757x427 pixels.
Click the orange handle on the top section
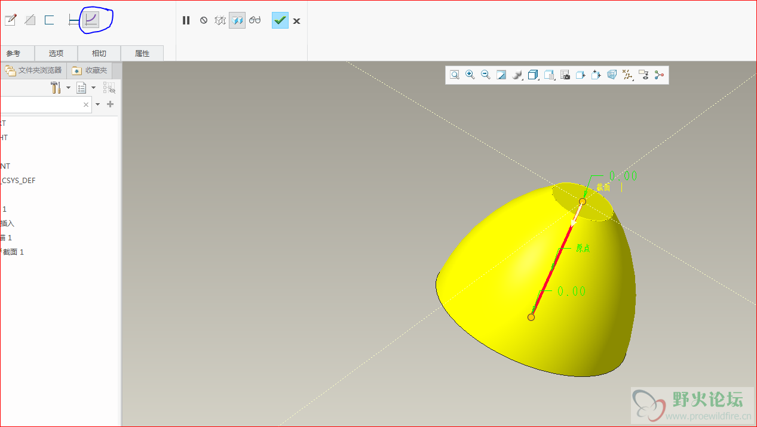[x=583, y=202]
